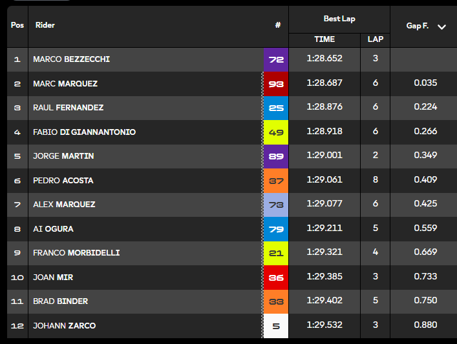Open rider Marco Bezzecchi
This screenshot has height=344, width=457.
tap(71, 59)
